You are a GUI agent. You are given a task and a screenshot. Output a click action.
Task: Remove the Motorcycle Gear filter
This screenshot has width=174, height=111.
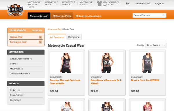click(x=40, y=42)
